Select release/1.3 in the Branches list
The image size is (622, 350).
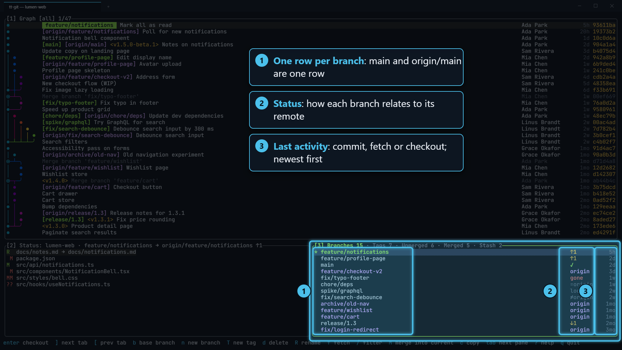(465, 323)
